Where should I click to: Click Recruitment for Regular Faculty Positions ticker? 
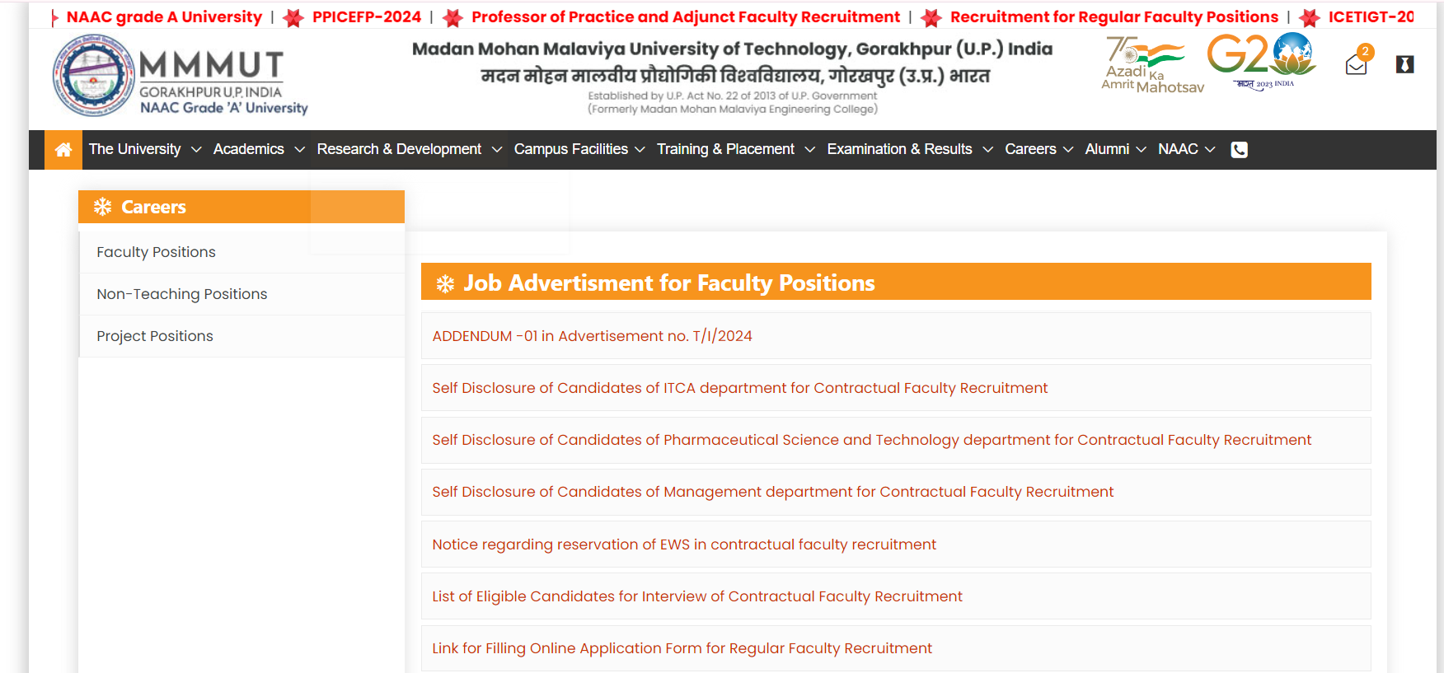coord(1114,17)
